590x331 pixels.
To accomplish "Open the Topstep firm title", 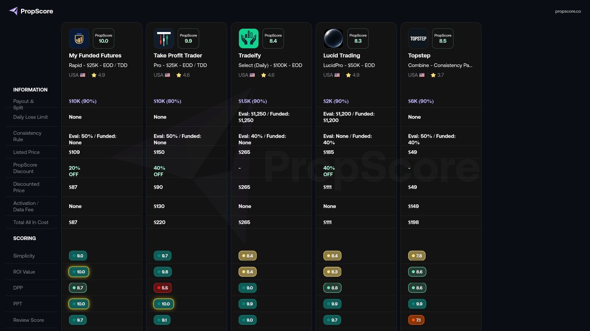I will coord(418,55).
